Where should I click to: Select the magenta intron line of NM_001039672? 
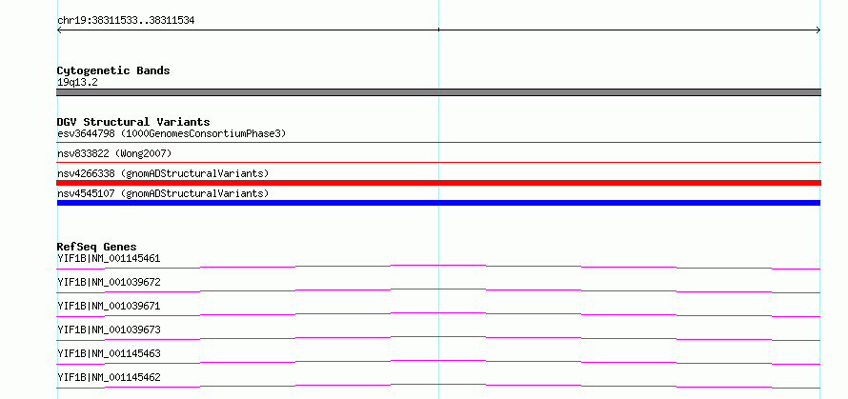coord(438,290)
